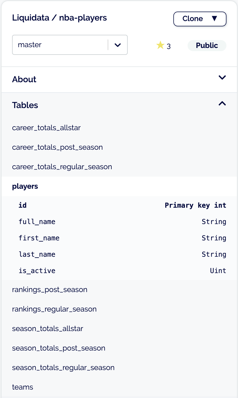
Task: Collapse the Tables section chevron
Action: click(x=222, y=103)
